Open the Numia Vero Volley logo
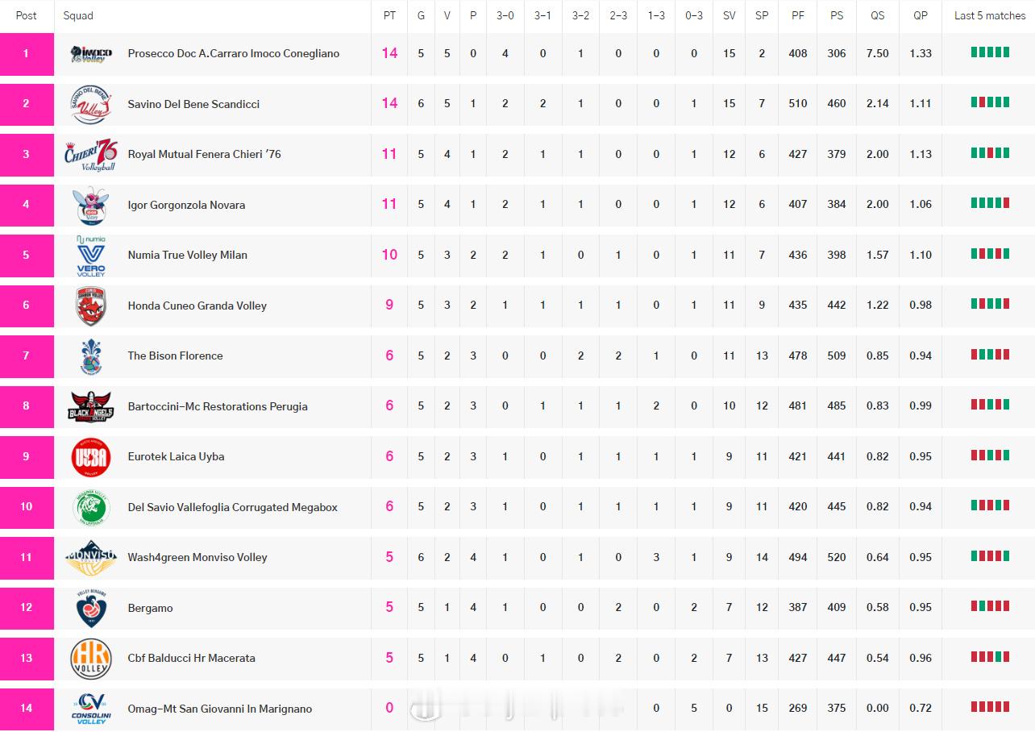The image size is (1035, 732). point(91,256)
